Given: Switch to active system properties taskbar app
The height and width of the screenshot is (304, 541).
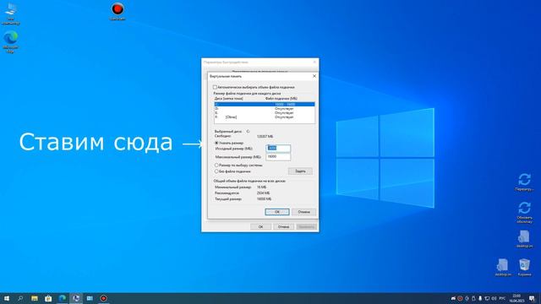Looking at the screenshot, I should click(x=76, y=298).
